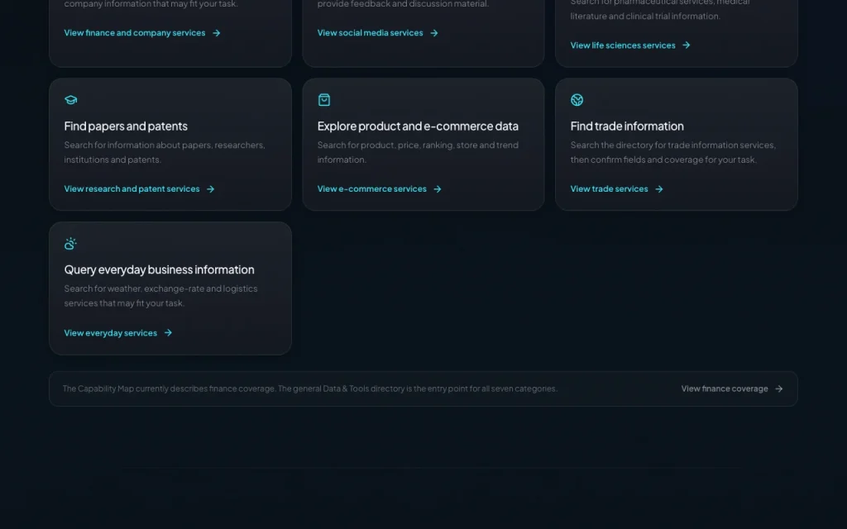Open View finance coverage link
The image size is (847, 529).
(725, 388)
